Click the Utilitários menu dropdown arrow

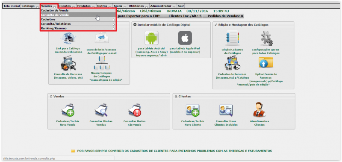(147, 7)
